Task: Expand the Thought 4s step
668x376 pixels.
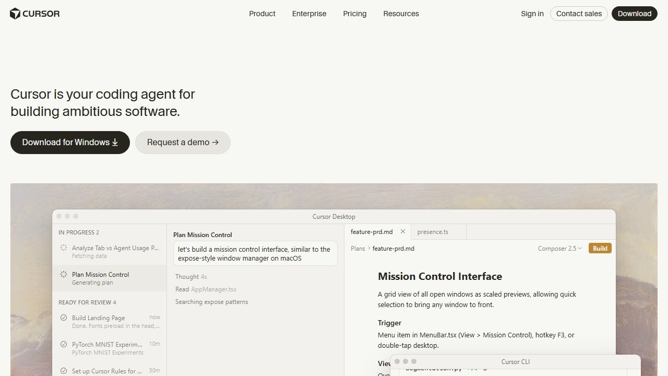Action: [x=191, y=277]
